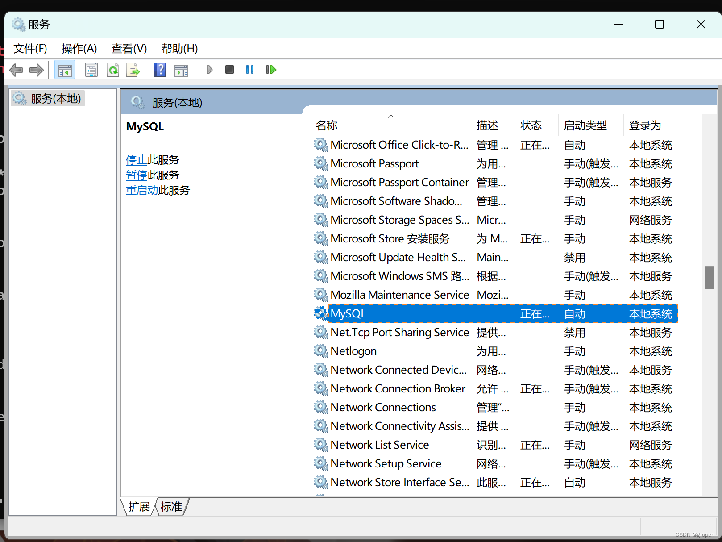
Task: Click the Stop Service square icon
Action: tap(229, 70)
